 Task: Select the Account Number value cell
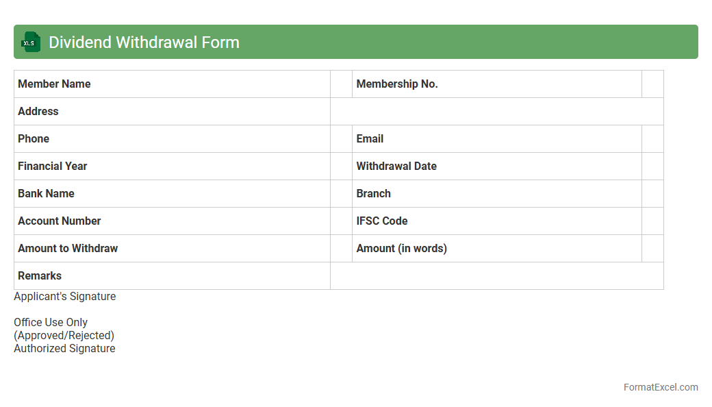[341, 221]
